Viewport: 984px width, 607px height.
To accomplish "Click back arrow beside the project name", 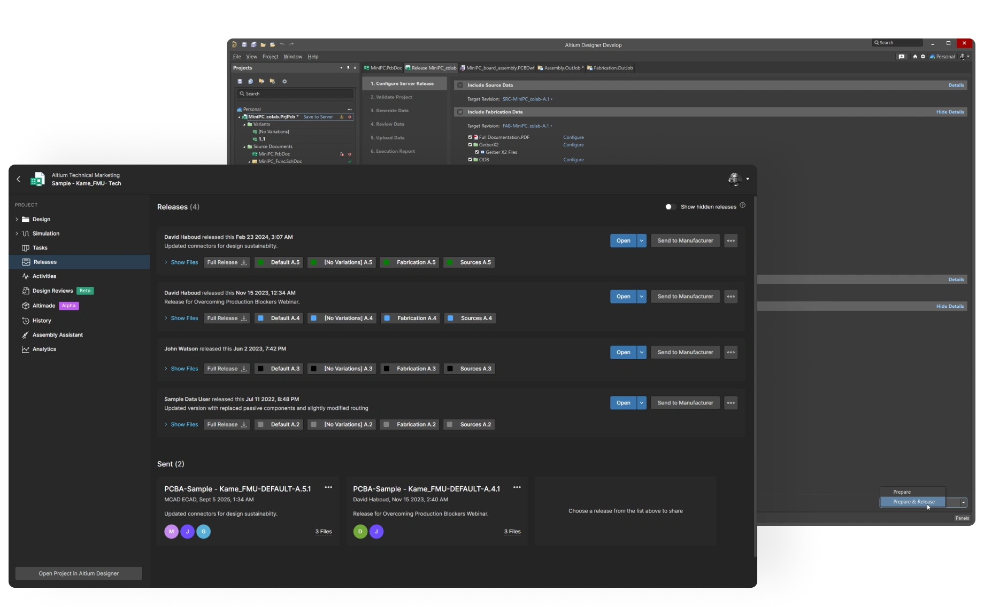I will tap(18, 180).
